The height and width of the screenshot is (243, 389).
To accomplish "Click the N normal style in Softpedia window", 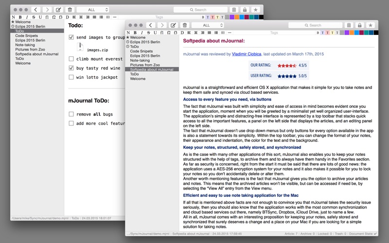I will pos(128,33).
